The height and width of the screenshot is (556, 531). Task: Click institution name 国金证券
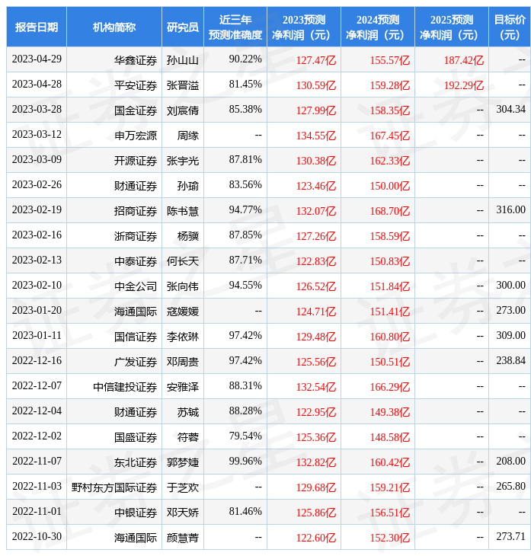(x=136, y=110)
